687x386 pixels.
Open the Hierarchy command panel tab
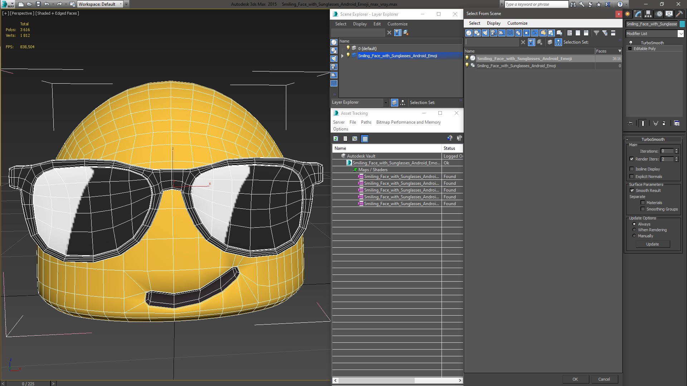point(648,14)
